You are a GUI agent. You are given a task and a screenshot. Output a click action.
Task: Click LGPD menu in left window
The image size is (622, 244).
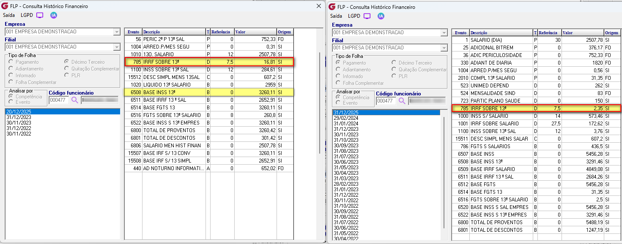pos(27,15)
